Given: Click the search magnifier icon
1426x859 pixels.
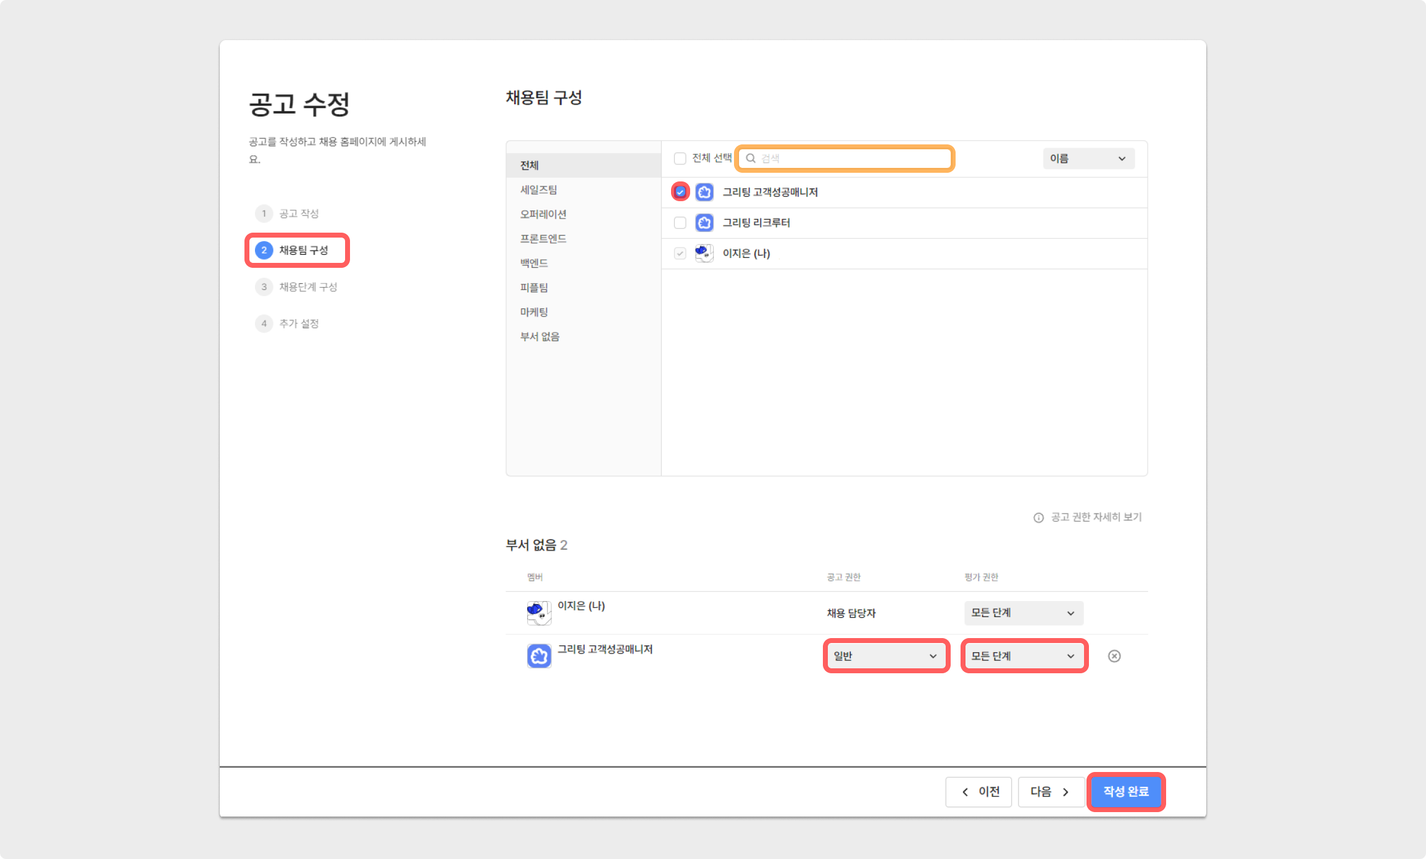Looking at the screenshot, I should click(751, 159).
